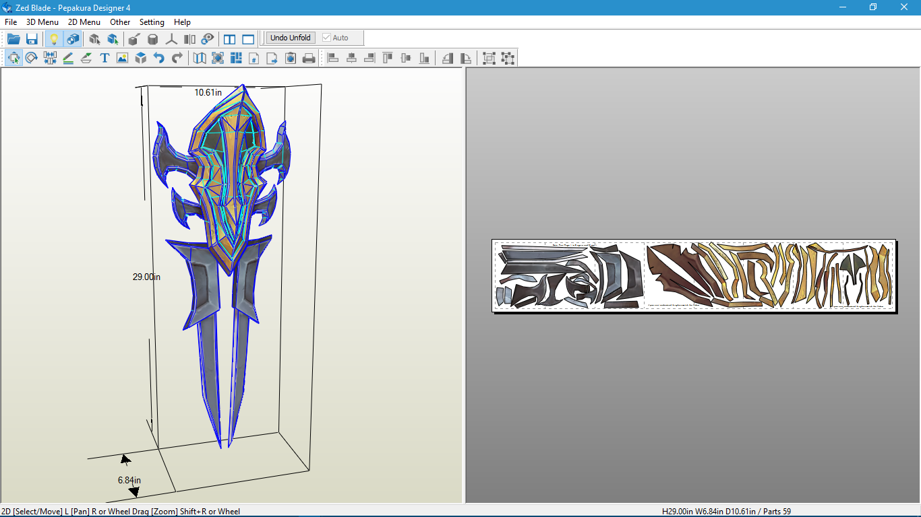Click the gray redo arrow
Screen dimensions: 921x517
[177, 58]
